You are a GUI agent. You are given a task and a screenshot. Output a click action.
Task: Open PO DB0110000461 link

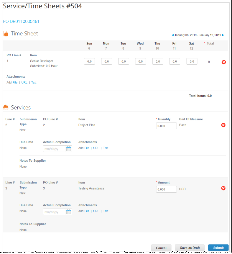click(x=21, y=21)
